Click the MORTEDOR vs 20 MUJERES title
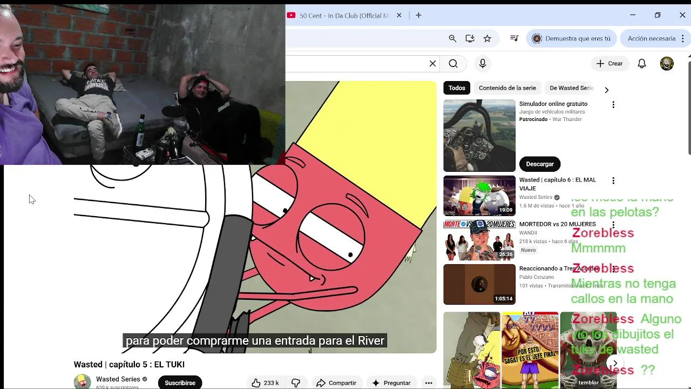 558,224
